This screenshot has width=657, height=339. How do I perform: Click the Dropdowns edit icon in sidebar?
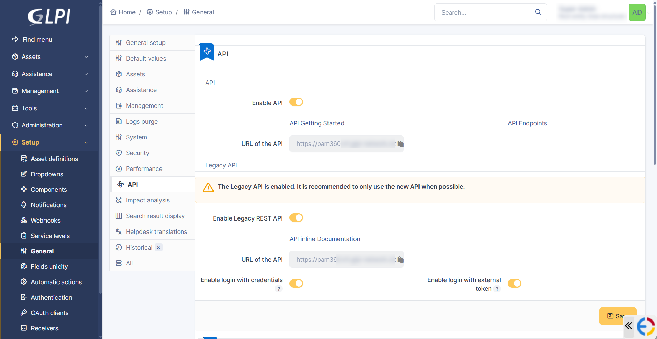(24, 174)
